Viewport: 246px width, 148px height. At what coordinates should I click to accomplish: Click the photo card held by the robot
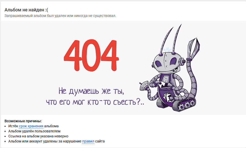(x=163, y=85)
